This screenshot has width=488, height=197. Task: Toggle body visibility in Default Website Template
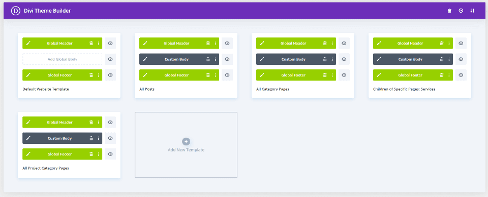110,59
